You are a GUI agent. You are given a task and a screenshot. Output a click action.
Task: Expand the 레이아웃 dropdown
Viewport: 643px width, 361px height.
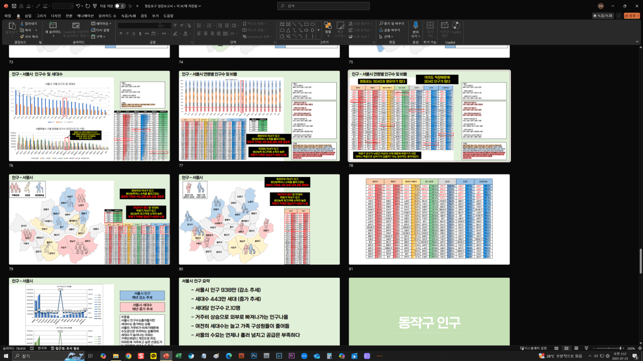click(101, 23)
